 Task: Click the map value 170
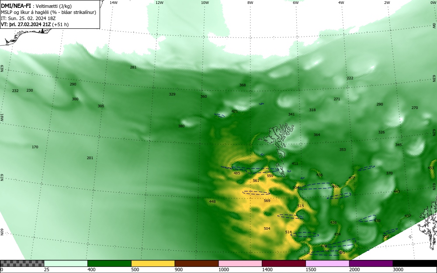pyautogui.click(x=35, y=147)
